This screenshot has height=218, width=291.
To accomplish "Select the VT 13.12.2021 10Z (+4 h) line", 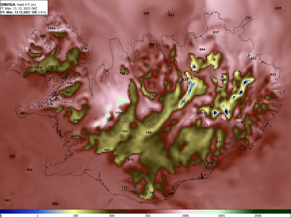I will [x=23, y=12].
